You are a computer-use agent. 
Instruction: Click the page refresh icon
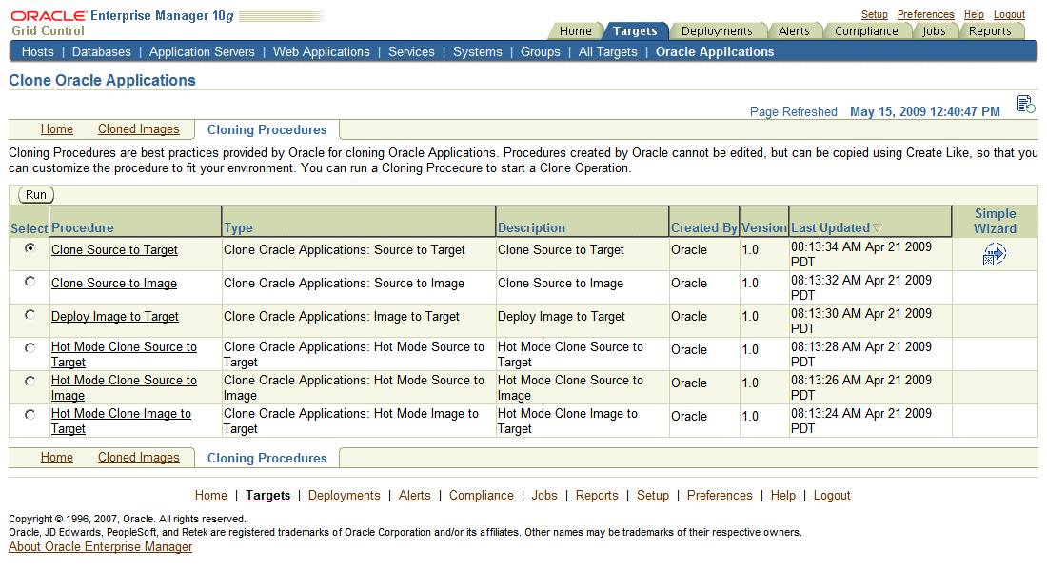click(x=1026, y=105)
